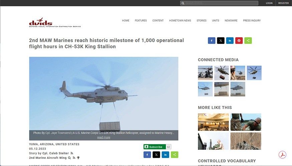The width and height of the screenshot is (292, 166).
Task: Click the Register link
Action: pyautogui.click(x=283, y=3)
